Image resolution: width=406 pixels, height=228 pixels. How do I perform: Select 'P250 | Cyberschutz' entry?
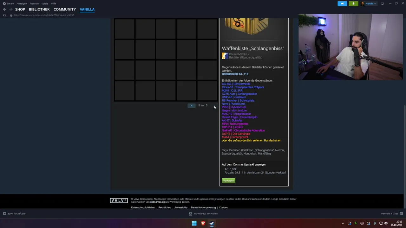coord(234,107)
